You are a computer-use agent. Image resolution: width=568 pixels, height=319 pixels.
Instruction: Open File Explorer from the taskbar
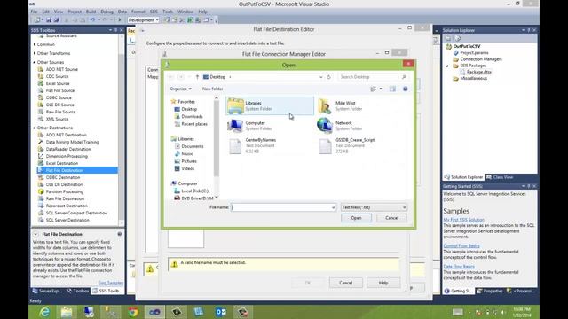click(x=67, y=312)
